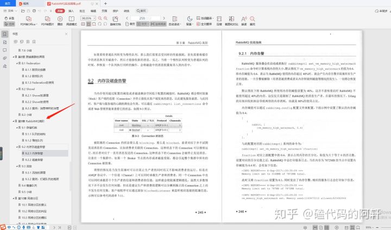Select the Edit ribbon tab

point(93,11)
